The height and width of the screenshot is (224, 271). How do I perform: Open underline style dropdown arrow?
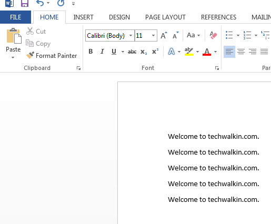123,52
